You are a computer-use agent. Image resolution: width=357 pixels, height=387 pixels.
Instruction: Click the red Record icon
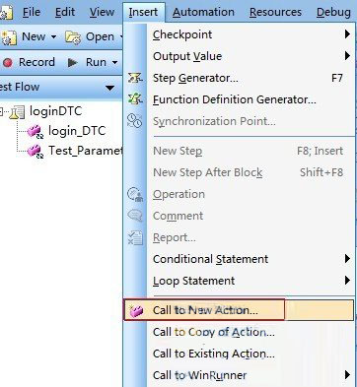[x=8, y=62]
